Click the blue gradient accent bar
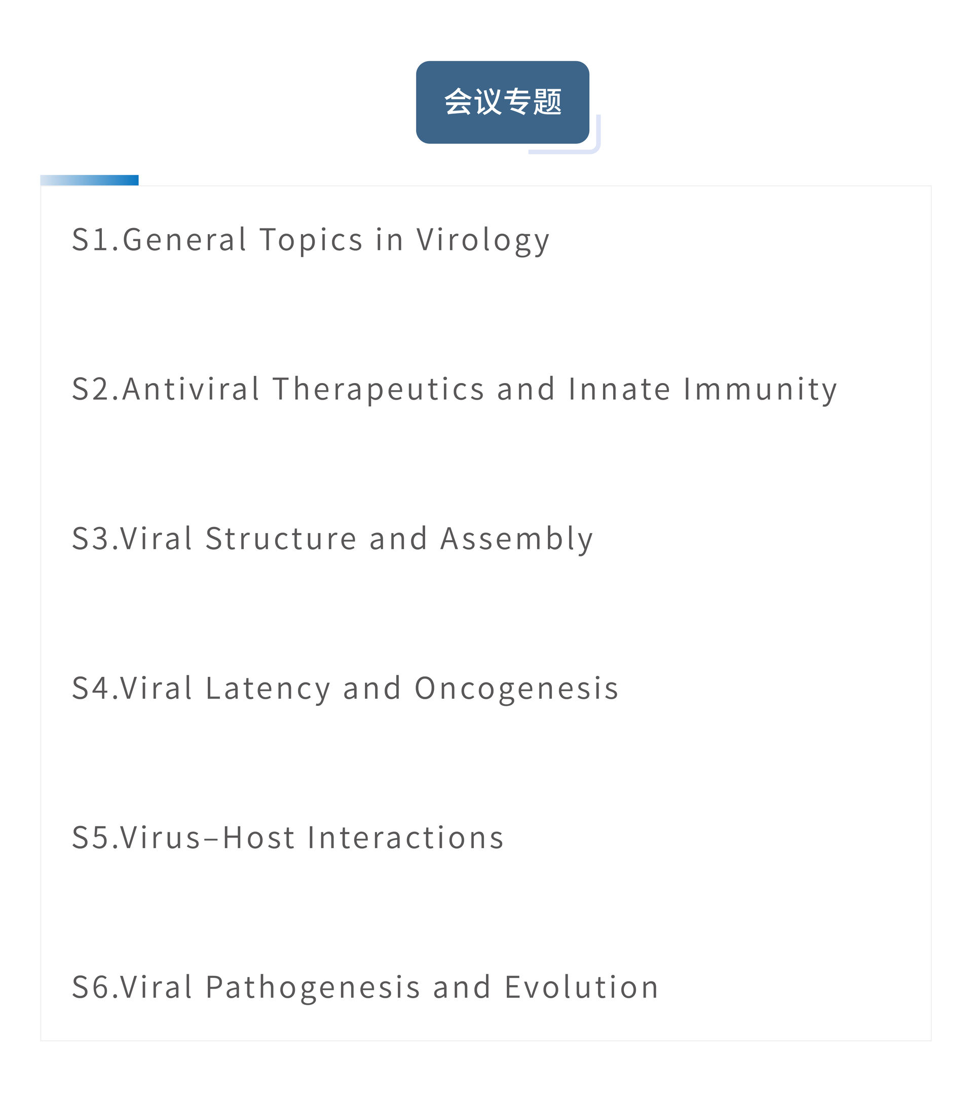Image resolution: width=973 pixels, height=1098 pixels. click(89, 180)
